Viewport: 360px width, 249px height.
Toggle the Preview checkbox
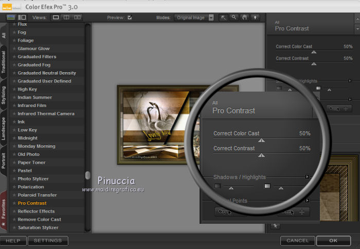[x=130, y=17]
